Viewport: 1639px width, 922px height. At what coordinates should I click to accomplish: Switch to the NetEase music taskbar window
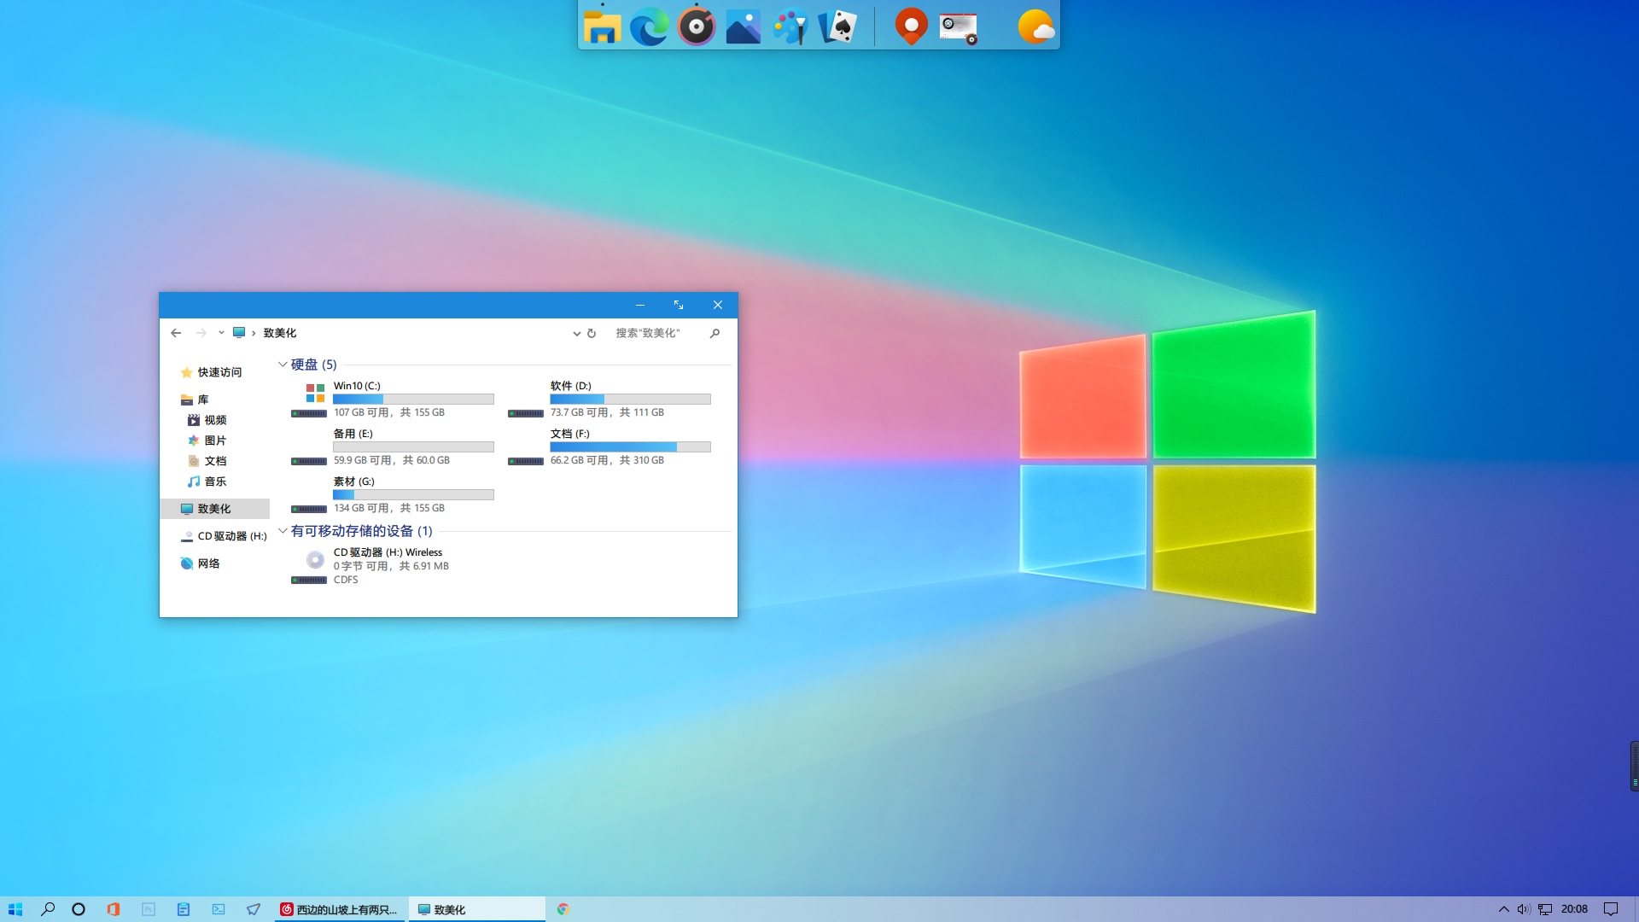(340, 909)
